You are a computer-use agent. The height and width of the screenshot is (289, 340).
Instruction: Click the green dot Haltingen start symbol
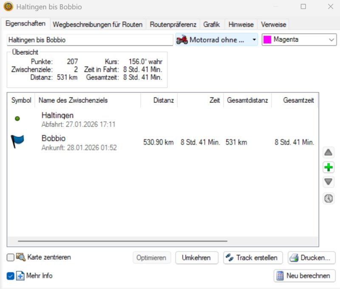17,119
